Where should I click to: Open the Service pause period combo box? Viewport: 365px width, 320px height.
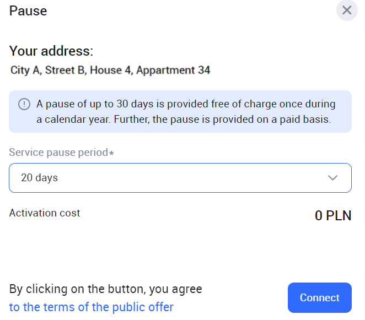[180, 178]
